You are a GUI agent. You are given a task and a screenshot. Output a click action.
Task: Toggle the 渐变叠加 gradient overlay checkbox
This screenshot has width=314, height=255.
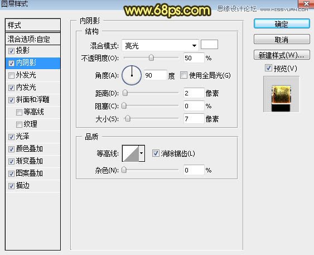pyautogui.click(x=11, y=161)
